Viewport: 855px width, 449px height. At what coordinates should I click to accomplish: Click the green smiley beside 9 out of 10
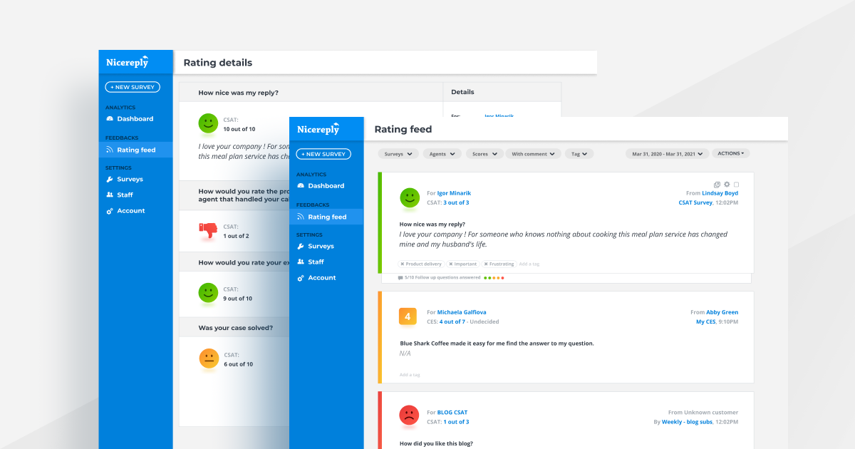click(208, 292)
